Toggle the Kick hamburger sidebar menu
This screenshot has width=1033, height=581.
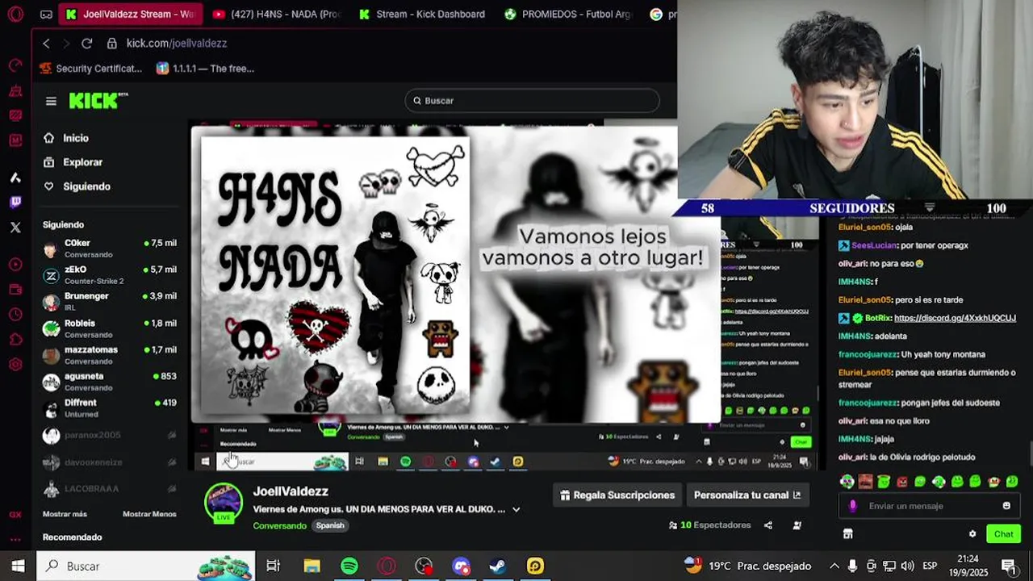(x=51, y=101)
